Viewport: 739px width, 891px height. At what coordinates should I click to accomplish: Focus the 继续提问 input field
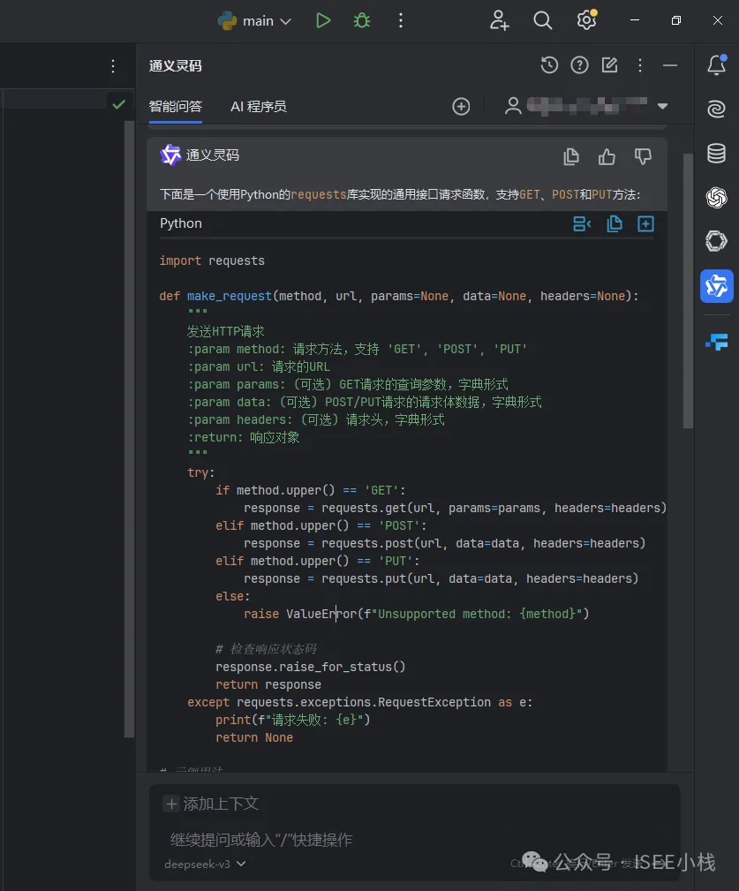[x=415, y=839]
